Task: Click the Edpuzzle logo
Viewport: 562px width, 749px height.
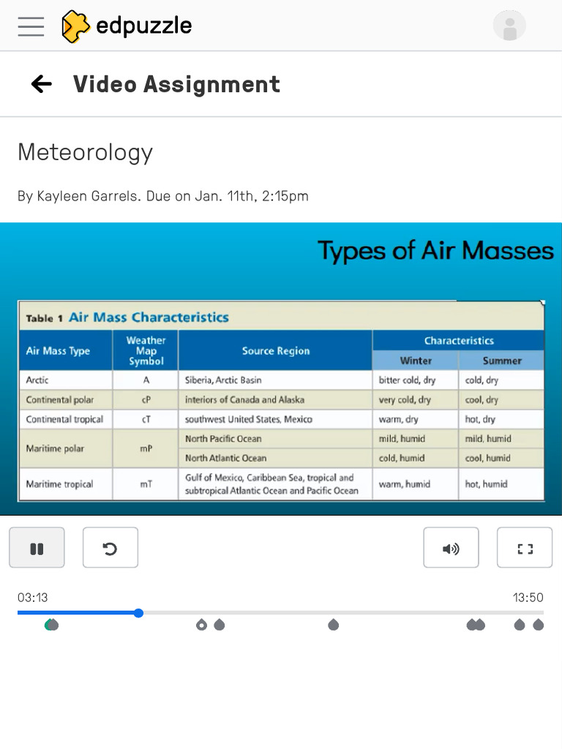Action: click(x=127, y=26)
